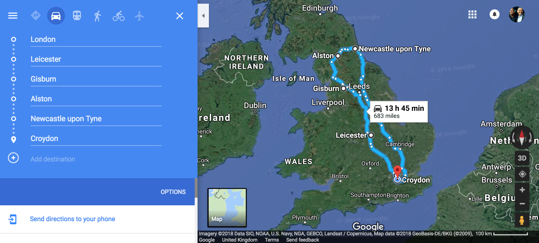This screenshot has height=243, width=539.
Task: Select the best travel mode icon
Action: [35, 16]
